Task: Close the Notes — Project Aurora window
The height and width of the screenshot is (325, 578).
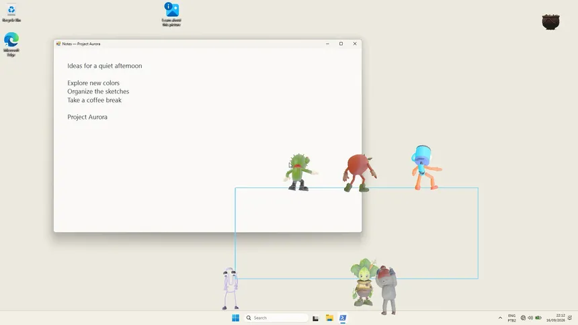Action: (x=355, y=44)
